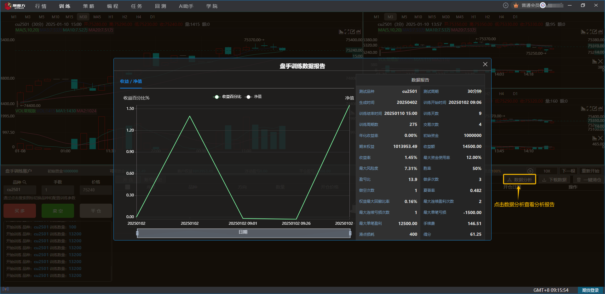Open the AI助手 top menu
The image size is (605, 294).
[x=186, y=6]
